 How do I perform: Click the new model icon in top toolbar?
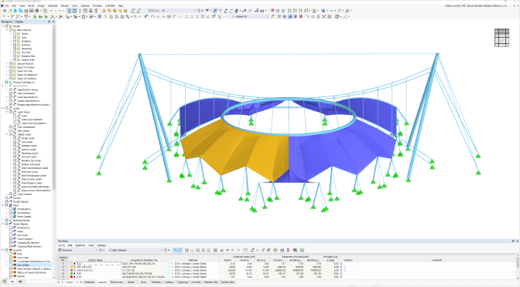point(5,11)
